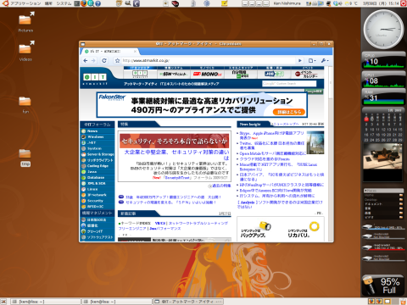Open Home in Places gadget
Screen dimensions: 407x305
tap(383, 195)
